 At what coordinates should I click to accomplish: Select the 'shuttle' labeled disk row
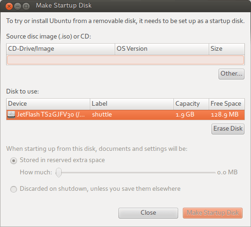click(125, 115)
